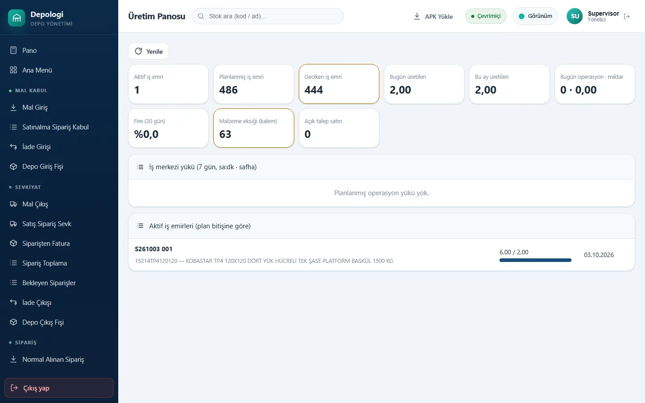Click the İade Çıkışı return arrow icon
This screenshot has width=645, height=403.
13,302
